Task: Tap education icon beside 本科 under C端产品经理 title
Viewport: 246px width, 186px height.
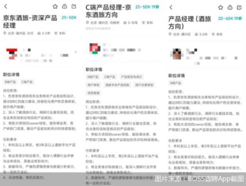Action: coord(143,23)
